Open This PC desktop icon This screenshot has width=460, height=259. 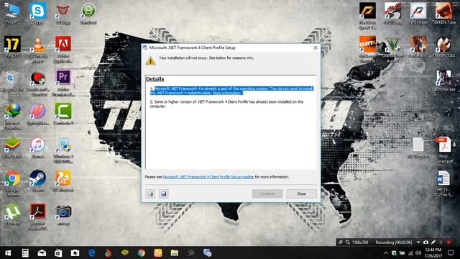coord(12,13)
